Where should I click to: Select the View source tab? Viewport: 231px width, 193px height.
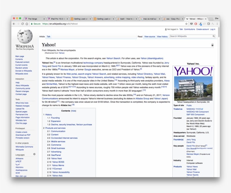click(150, 37)
